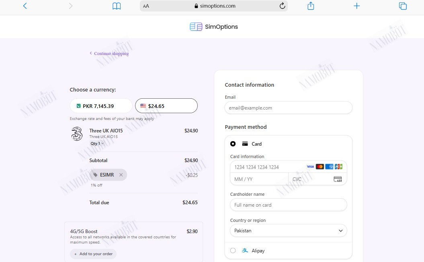Image resolution: width=424 pixels, height=262 pixels.
Task: Click the SimOptions logo
Action: [214, 27]
